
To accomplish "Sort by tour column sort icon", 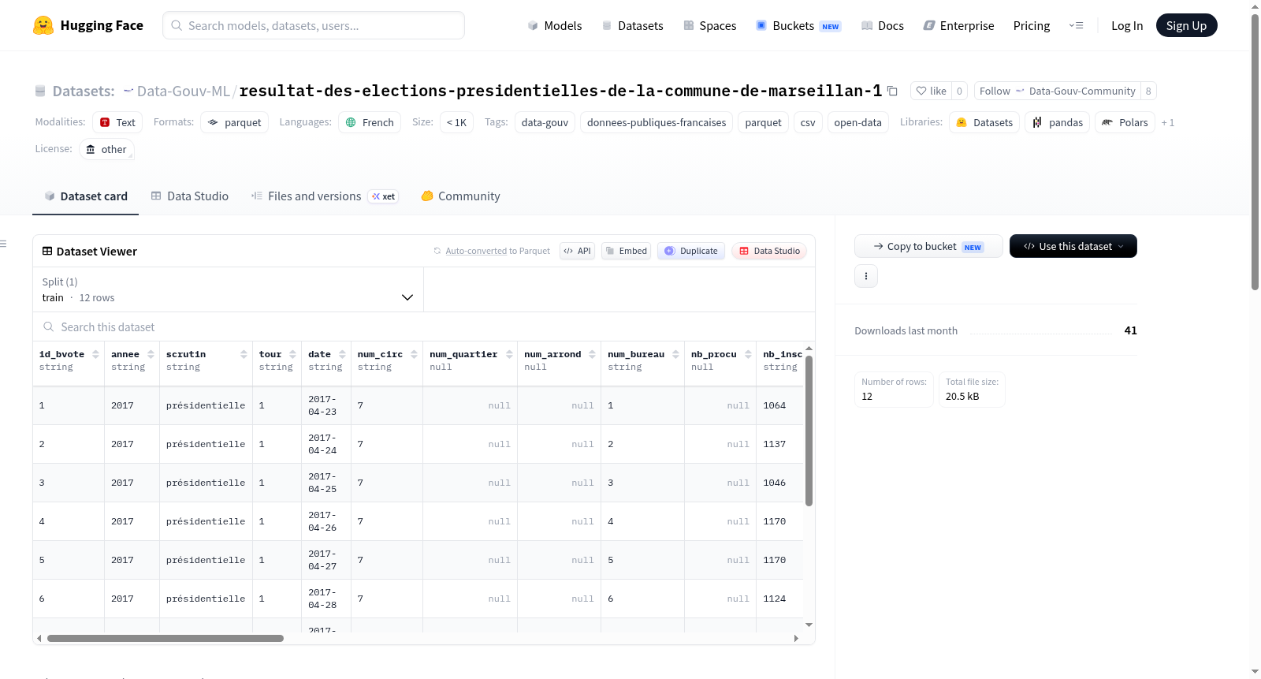I will click(292, 354).
